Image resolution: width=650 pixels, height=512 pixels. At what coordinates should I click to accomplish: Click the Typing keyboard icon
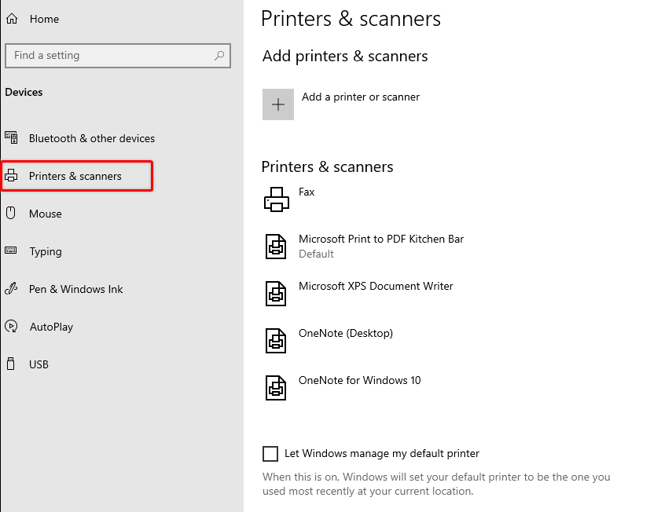click(x=11, y=251)
